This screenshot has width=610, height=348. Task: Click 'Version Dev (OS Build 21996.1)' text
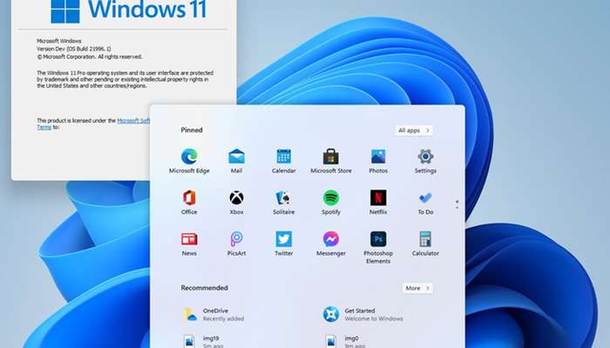(74, 49)
